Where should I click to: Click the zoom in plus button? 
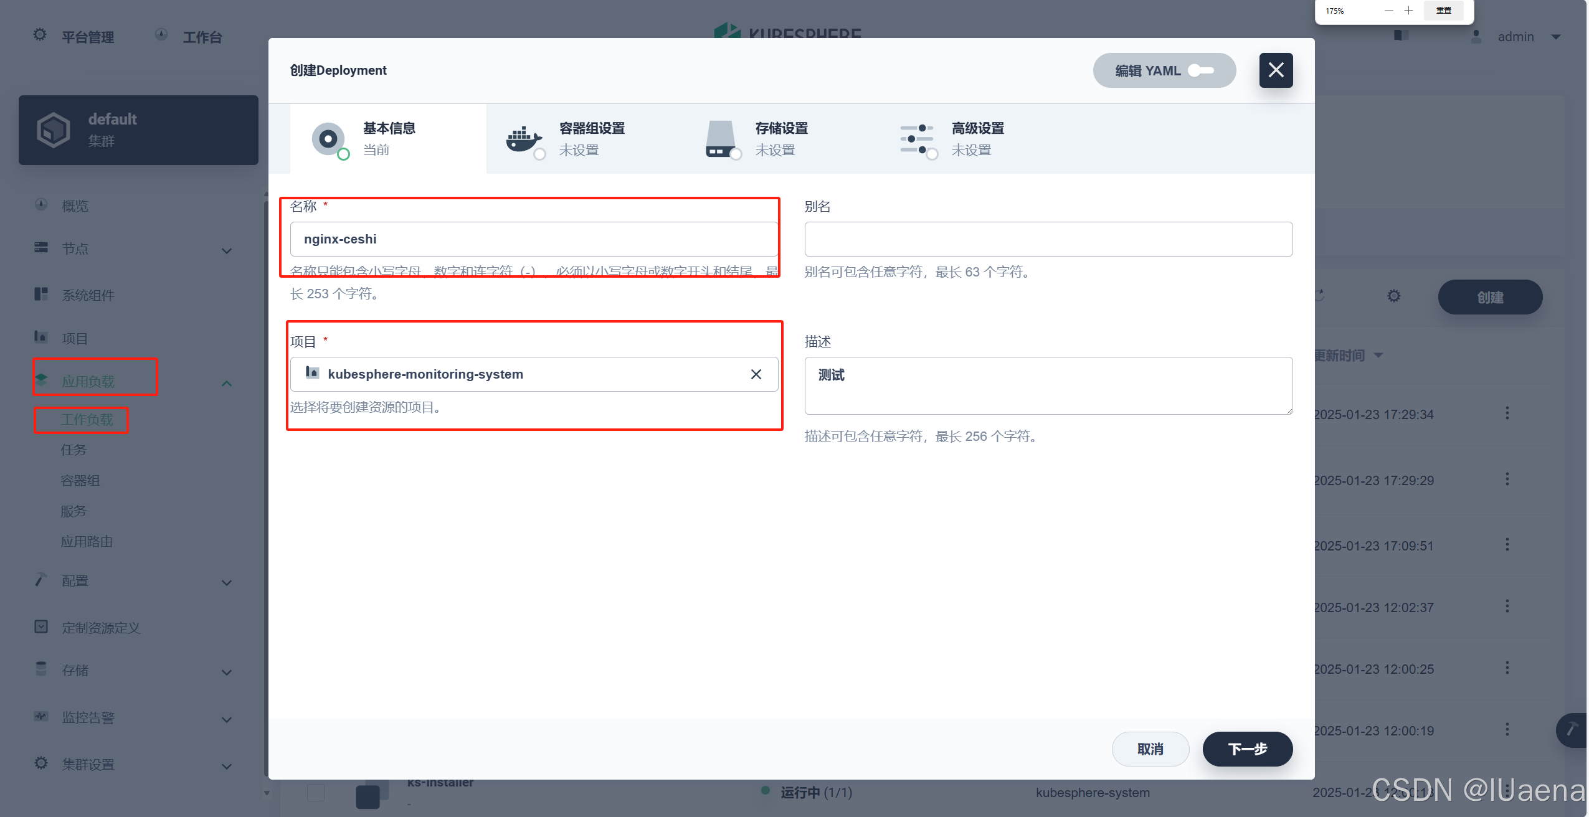point(1409,11)
